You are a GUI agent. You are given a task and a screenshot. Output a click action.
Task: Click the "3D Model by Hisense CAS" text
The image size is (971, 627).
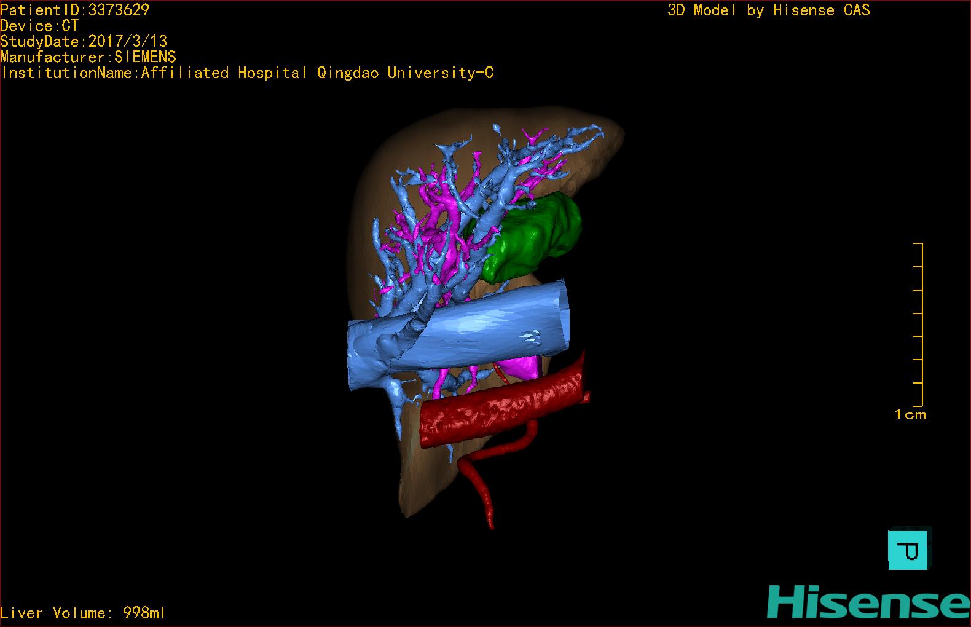click(769, 10)
